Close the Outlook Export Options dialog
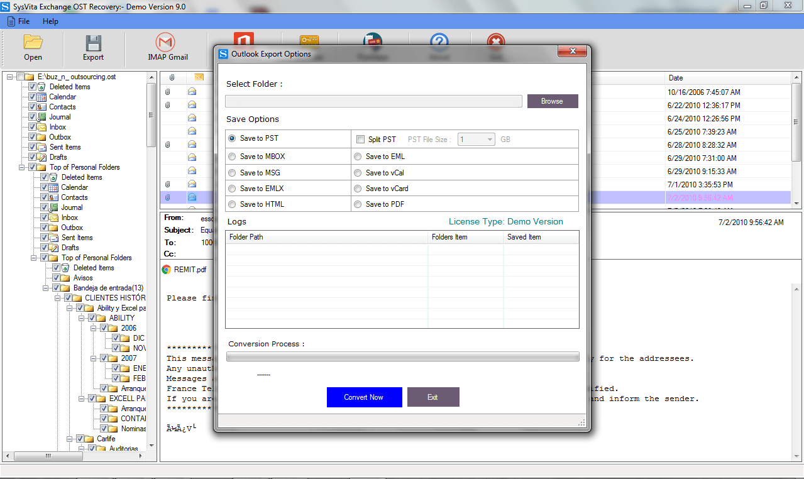Image resolution: width=804 pixels, height=479 pixels. click(x=573, y=51)
